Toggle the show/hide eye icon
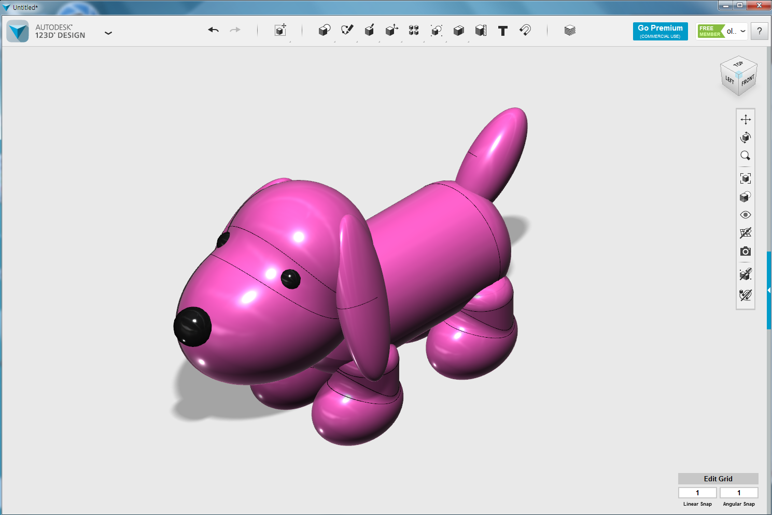Viewport: 772px width, 515px height. [x=746, y=215]
